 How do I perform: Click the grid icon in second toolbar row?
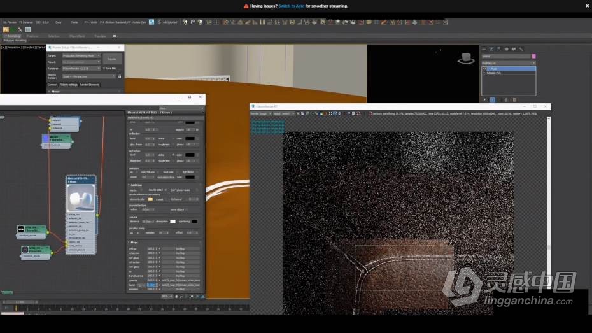tap(28, 29)
